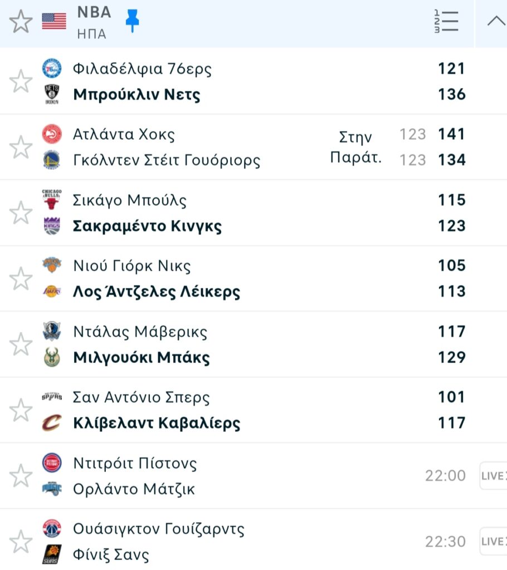Viewport: 507px width, 570px height.
Task: Open Μπρούκλιν Νετς match details
Action: (x=136, y=95)
